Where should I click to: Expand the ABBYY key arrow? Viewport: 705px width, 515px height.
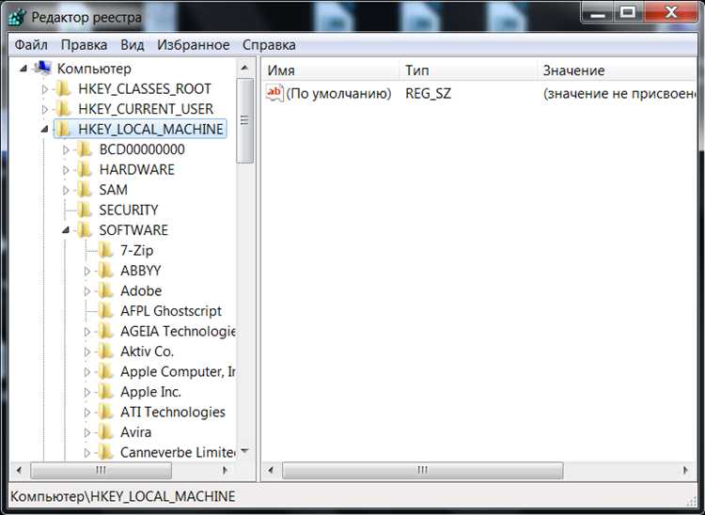(x=86, y=271)
